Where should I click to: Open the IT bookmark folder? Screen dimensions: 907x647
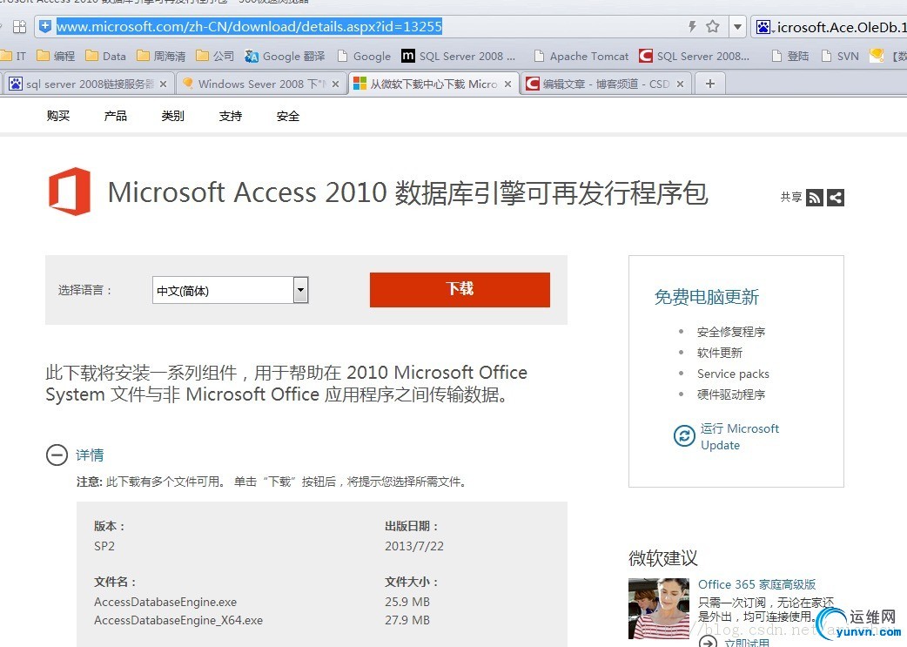pyautogui.click(x=13, y=56)
